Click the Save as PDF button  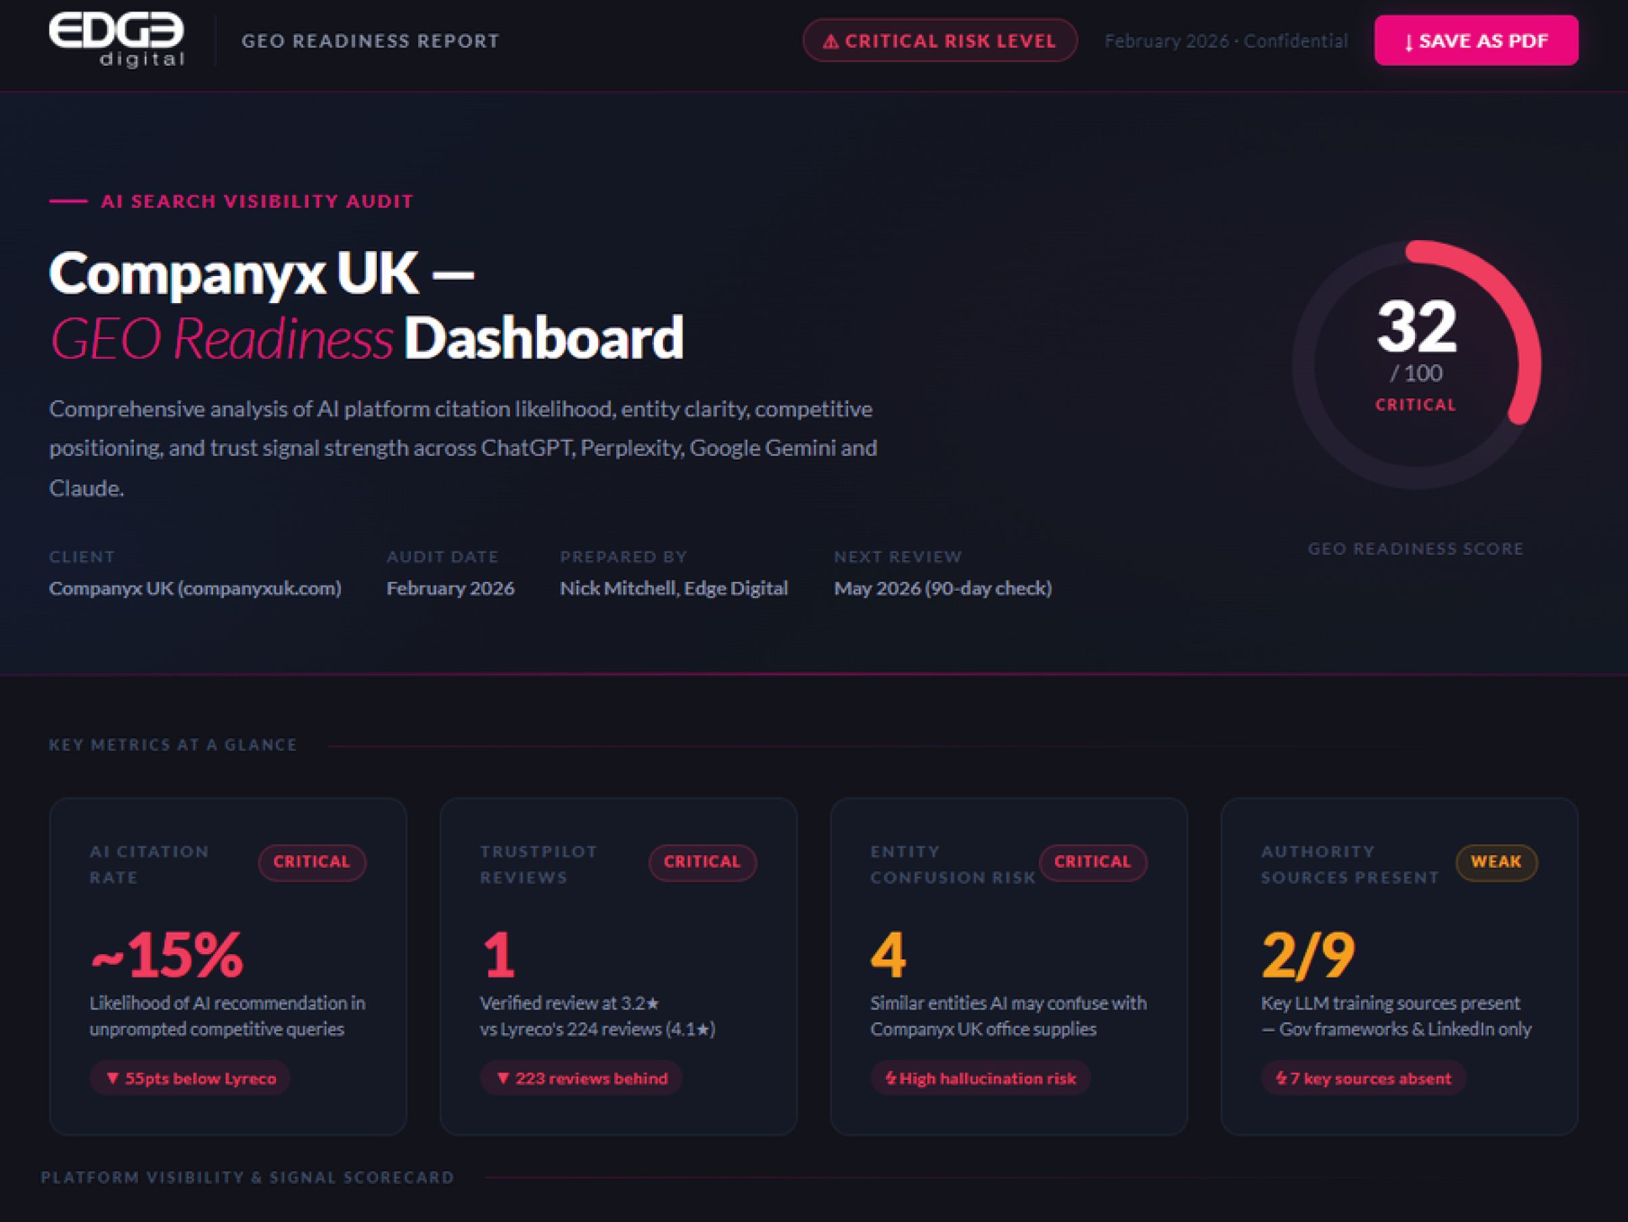(1476, 41)
